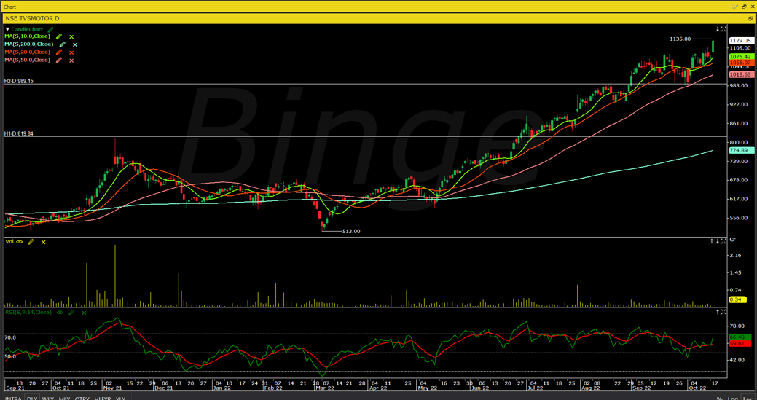This screenshot has height=400, width=757.
Task: Move the Vol pane down with arrow
Action: tap(718, 241)
